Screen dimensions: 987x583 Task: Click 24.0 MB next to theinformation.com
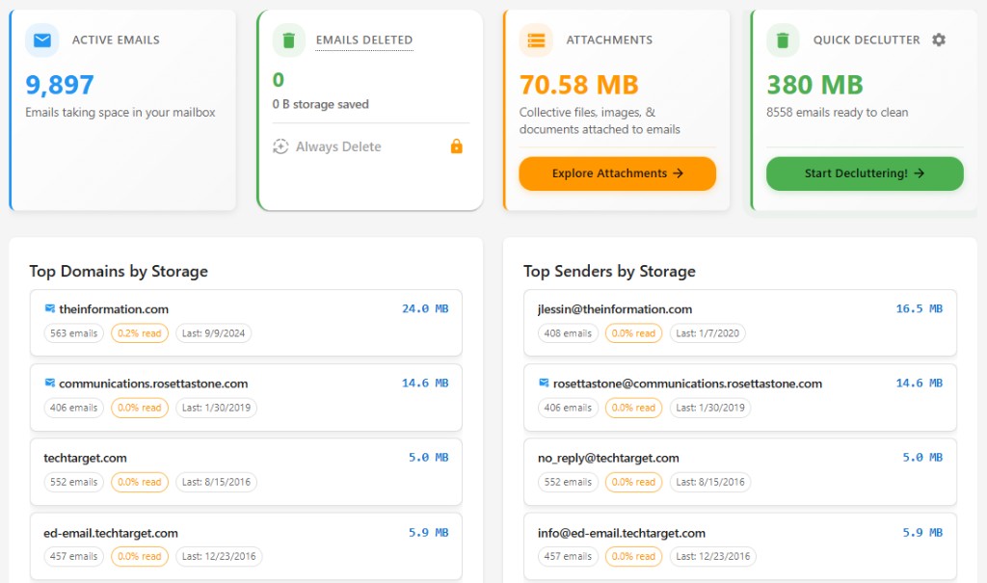426,308
